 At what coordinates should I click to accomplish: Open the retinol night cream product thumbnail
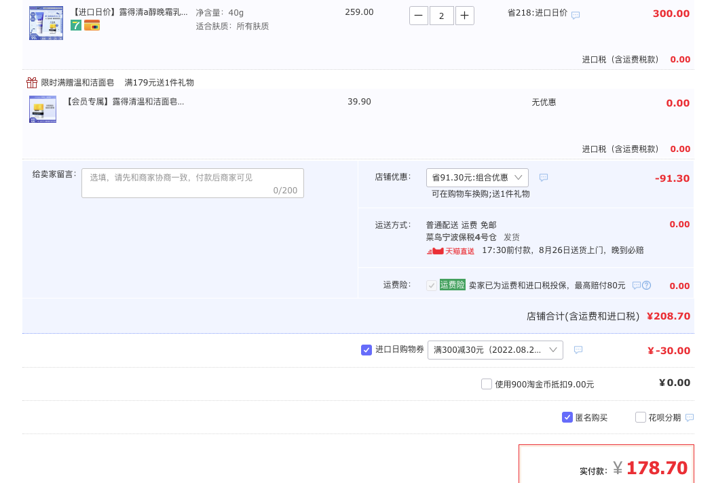(x=46, y=23)
